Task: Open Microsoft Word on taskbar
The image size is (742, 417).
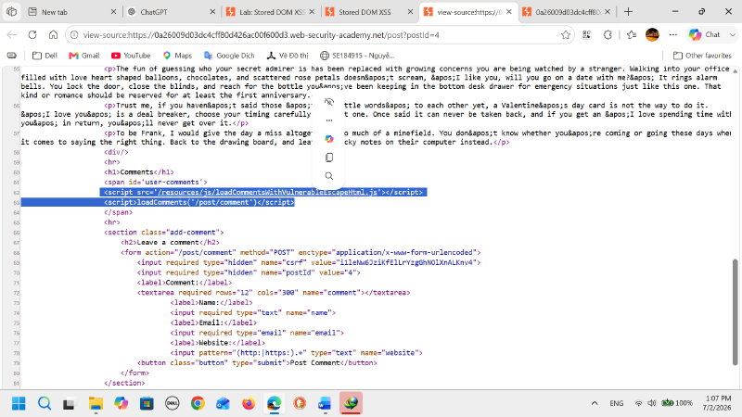Action: point(325,403)
